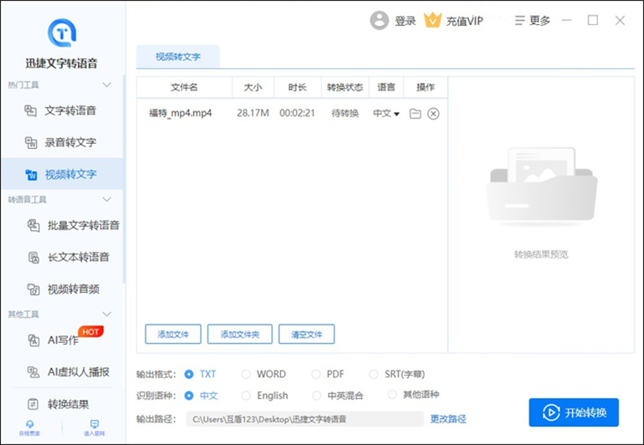Collapse the 热门工具 section chevron

point(107,84)
